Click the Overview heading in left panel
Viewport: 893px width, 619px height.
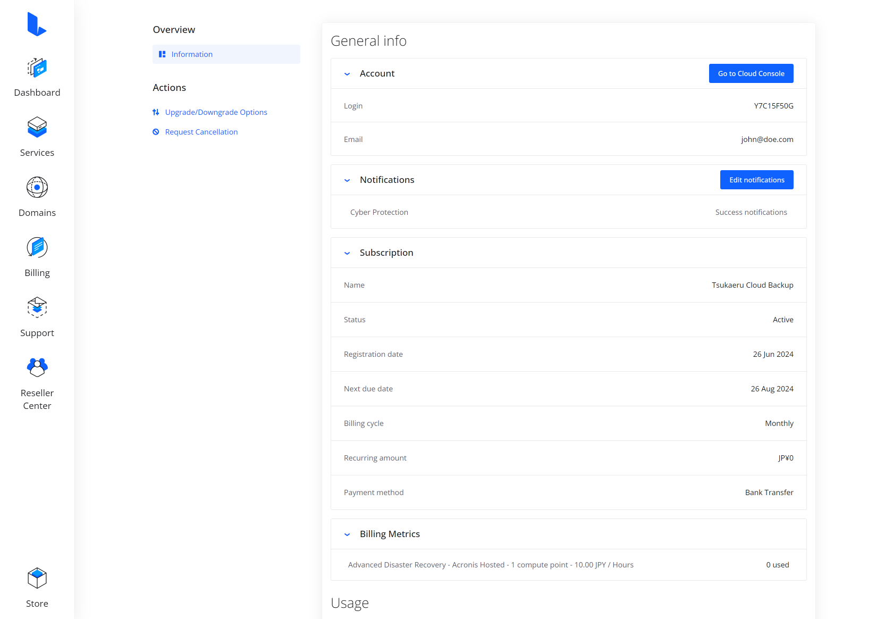(174, 30)
